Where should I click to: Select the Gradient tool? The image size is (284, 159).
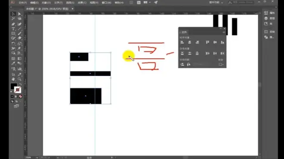19,58
